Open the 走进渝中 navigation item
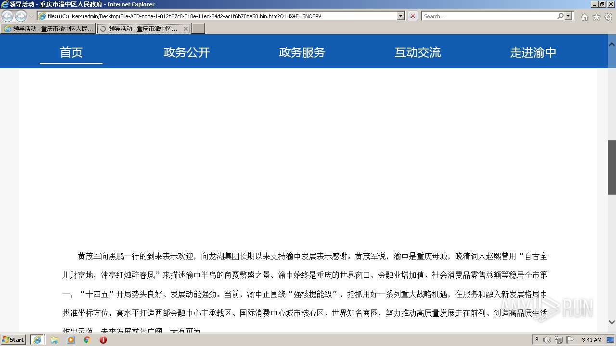 533,52
